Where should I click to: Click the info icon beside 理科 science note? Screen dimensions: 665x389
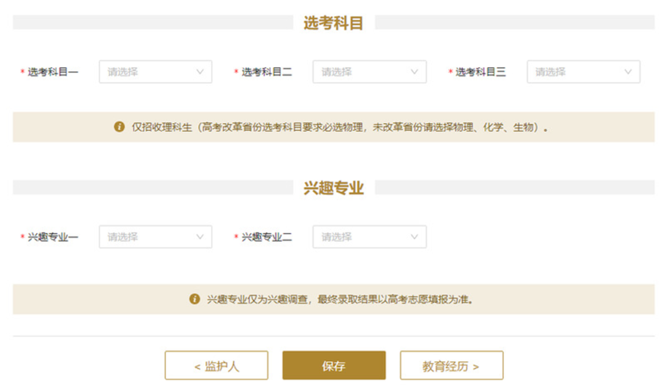pyautogui.click(x=119, y=127)
